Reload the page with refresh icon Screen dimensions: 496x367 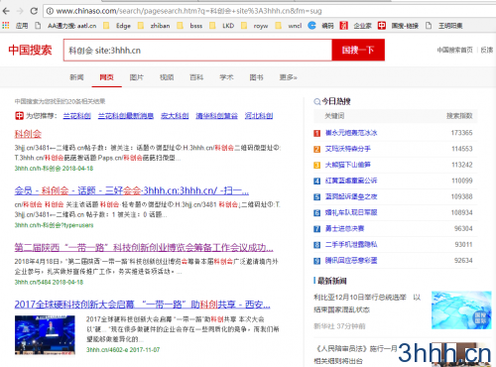34,11
